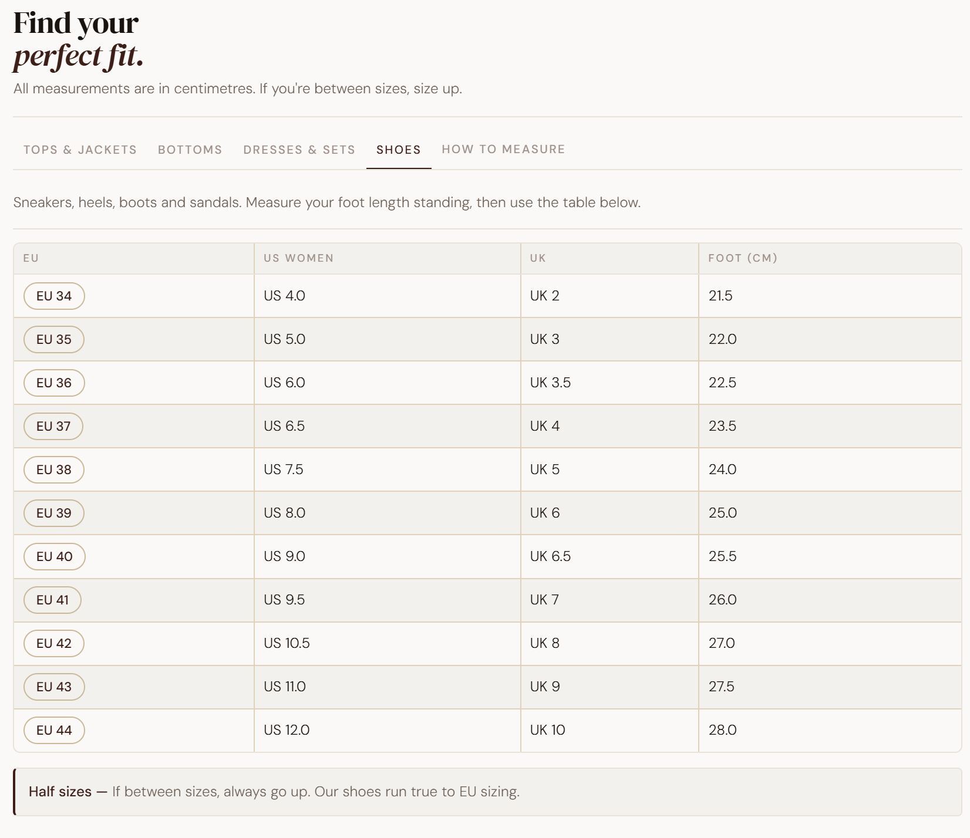Select the EU 38 size pill

pos(54,469)
